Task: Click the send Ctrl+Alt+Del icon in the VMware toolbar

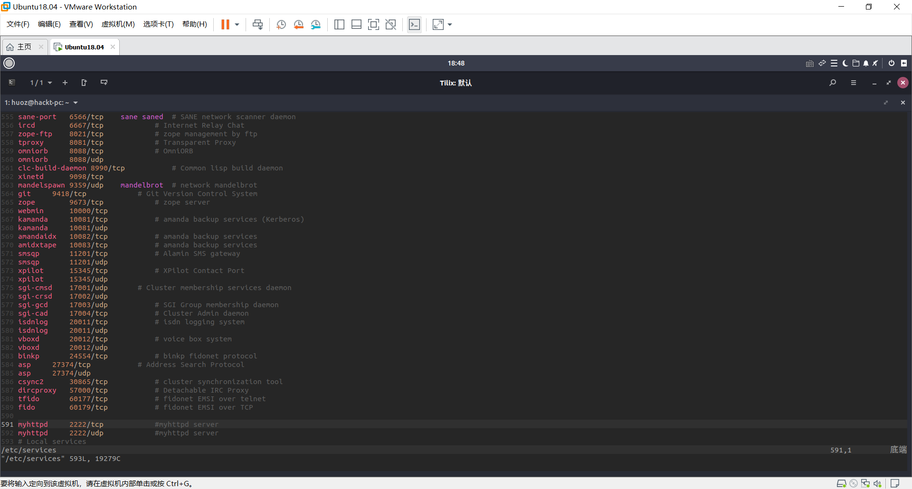Action: click(258, 24)
